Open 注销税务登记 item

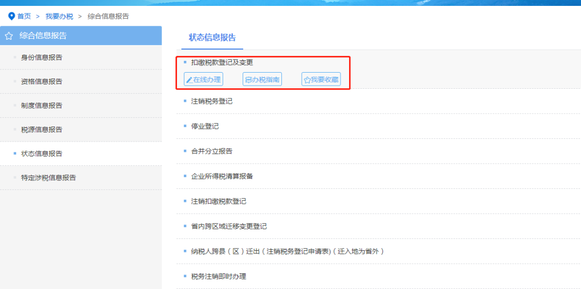point(211,101)
